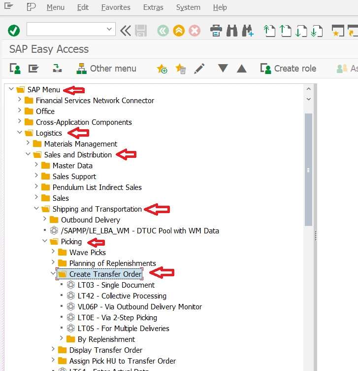Select LT03 - Single Document transaction
The width and height of the screenshot is (358, 371).
(116, 285)
